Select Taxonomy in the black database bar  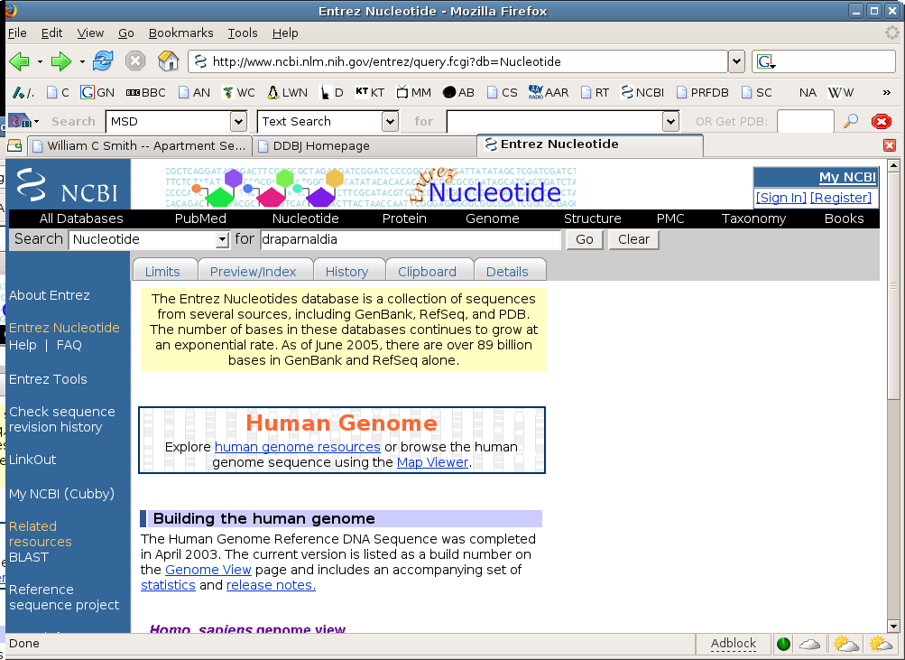pos(753,218)
